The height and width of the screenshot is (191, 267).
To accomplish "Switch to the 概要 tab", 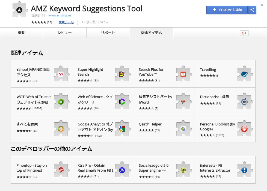I will (21, 33).
